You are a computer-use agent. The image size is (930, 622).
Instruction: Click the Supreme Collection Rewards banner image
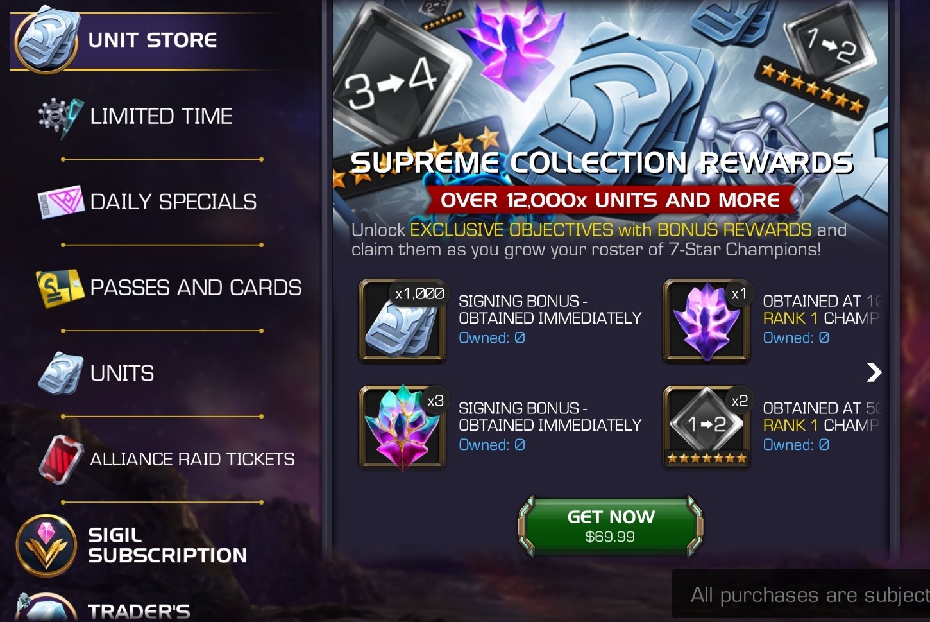tap(611, 108)
